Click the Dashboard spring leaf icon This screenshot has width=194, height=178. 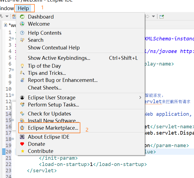[22, 17]
